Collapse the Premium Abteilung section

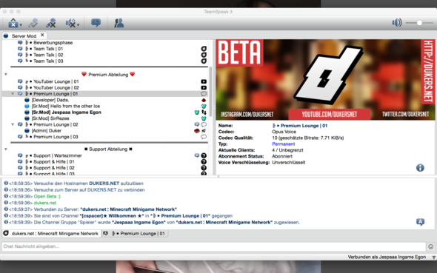[x=6, y=75]
